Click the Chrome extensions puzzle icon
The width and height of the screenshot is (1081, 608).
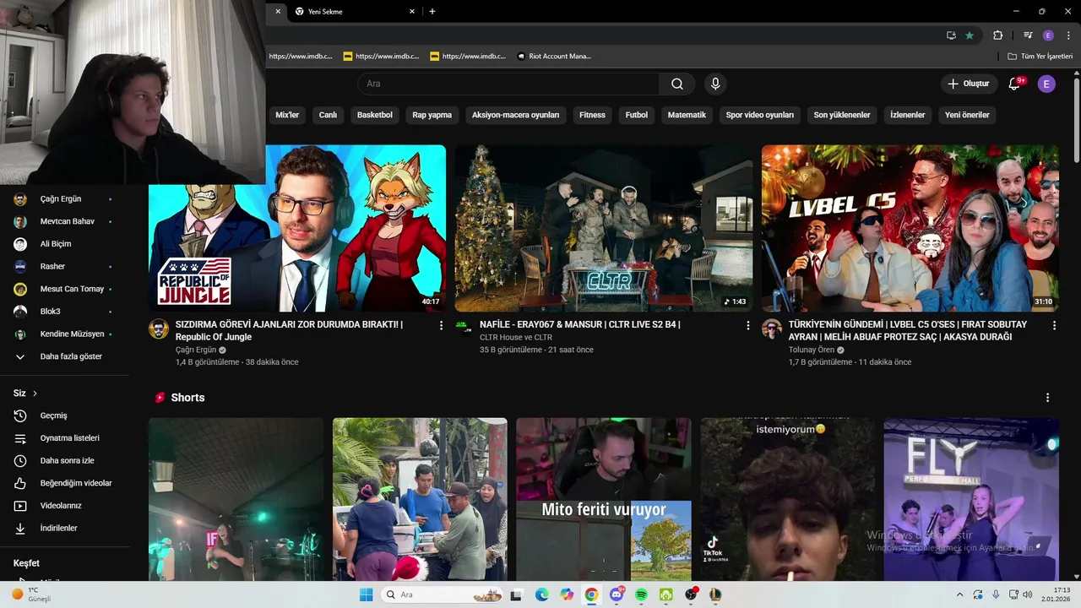coord(997,35)
